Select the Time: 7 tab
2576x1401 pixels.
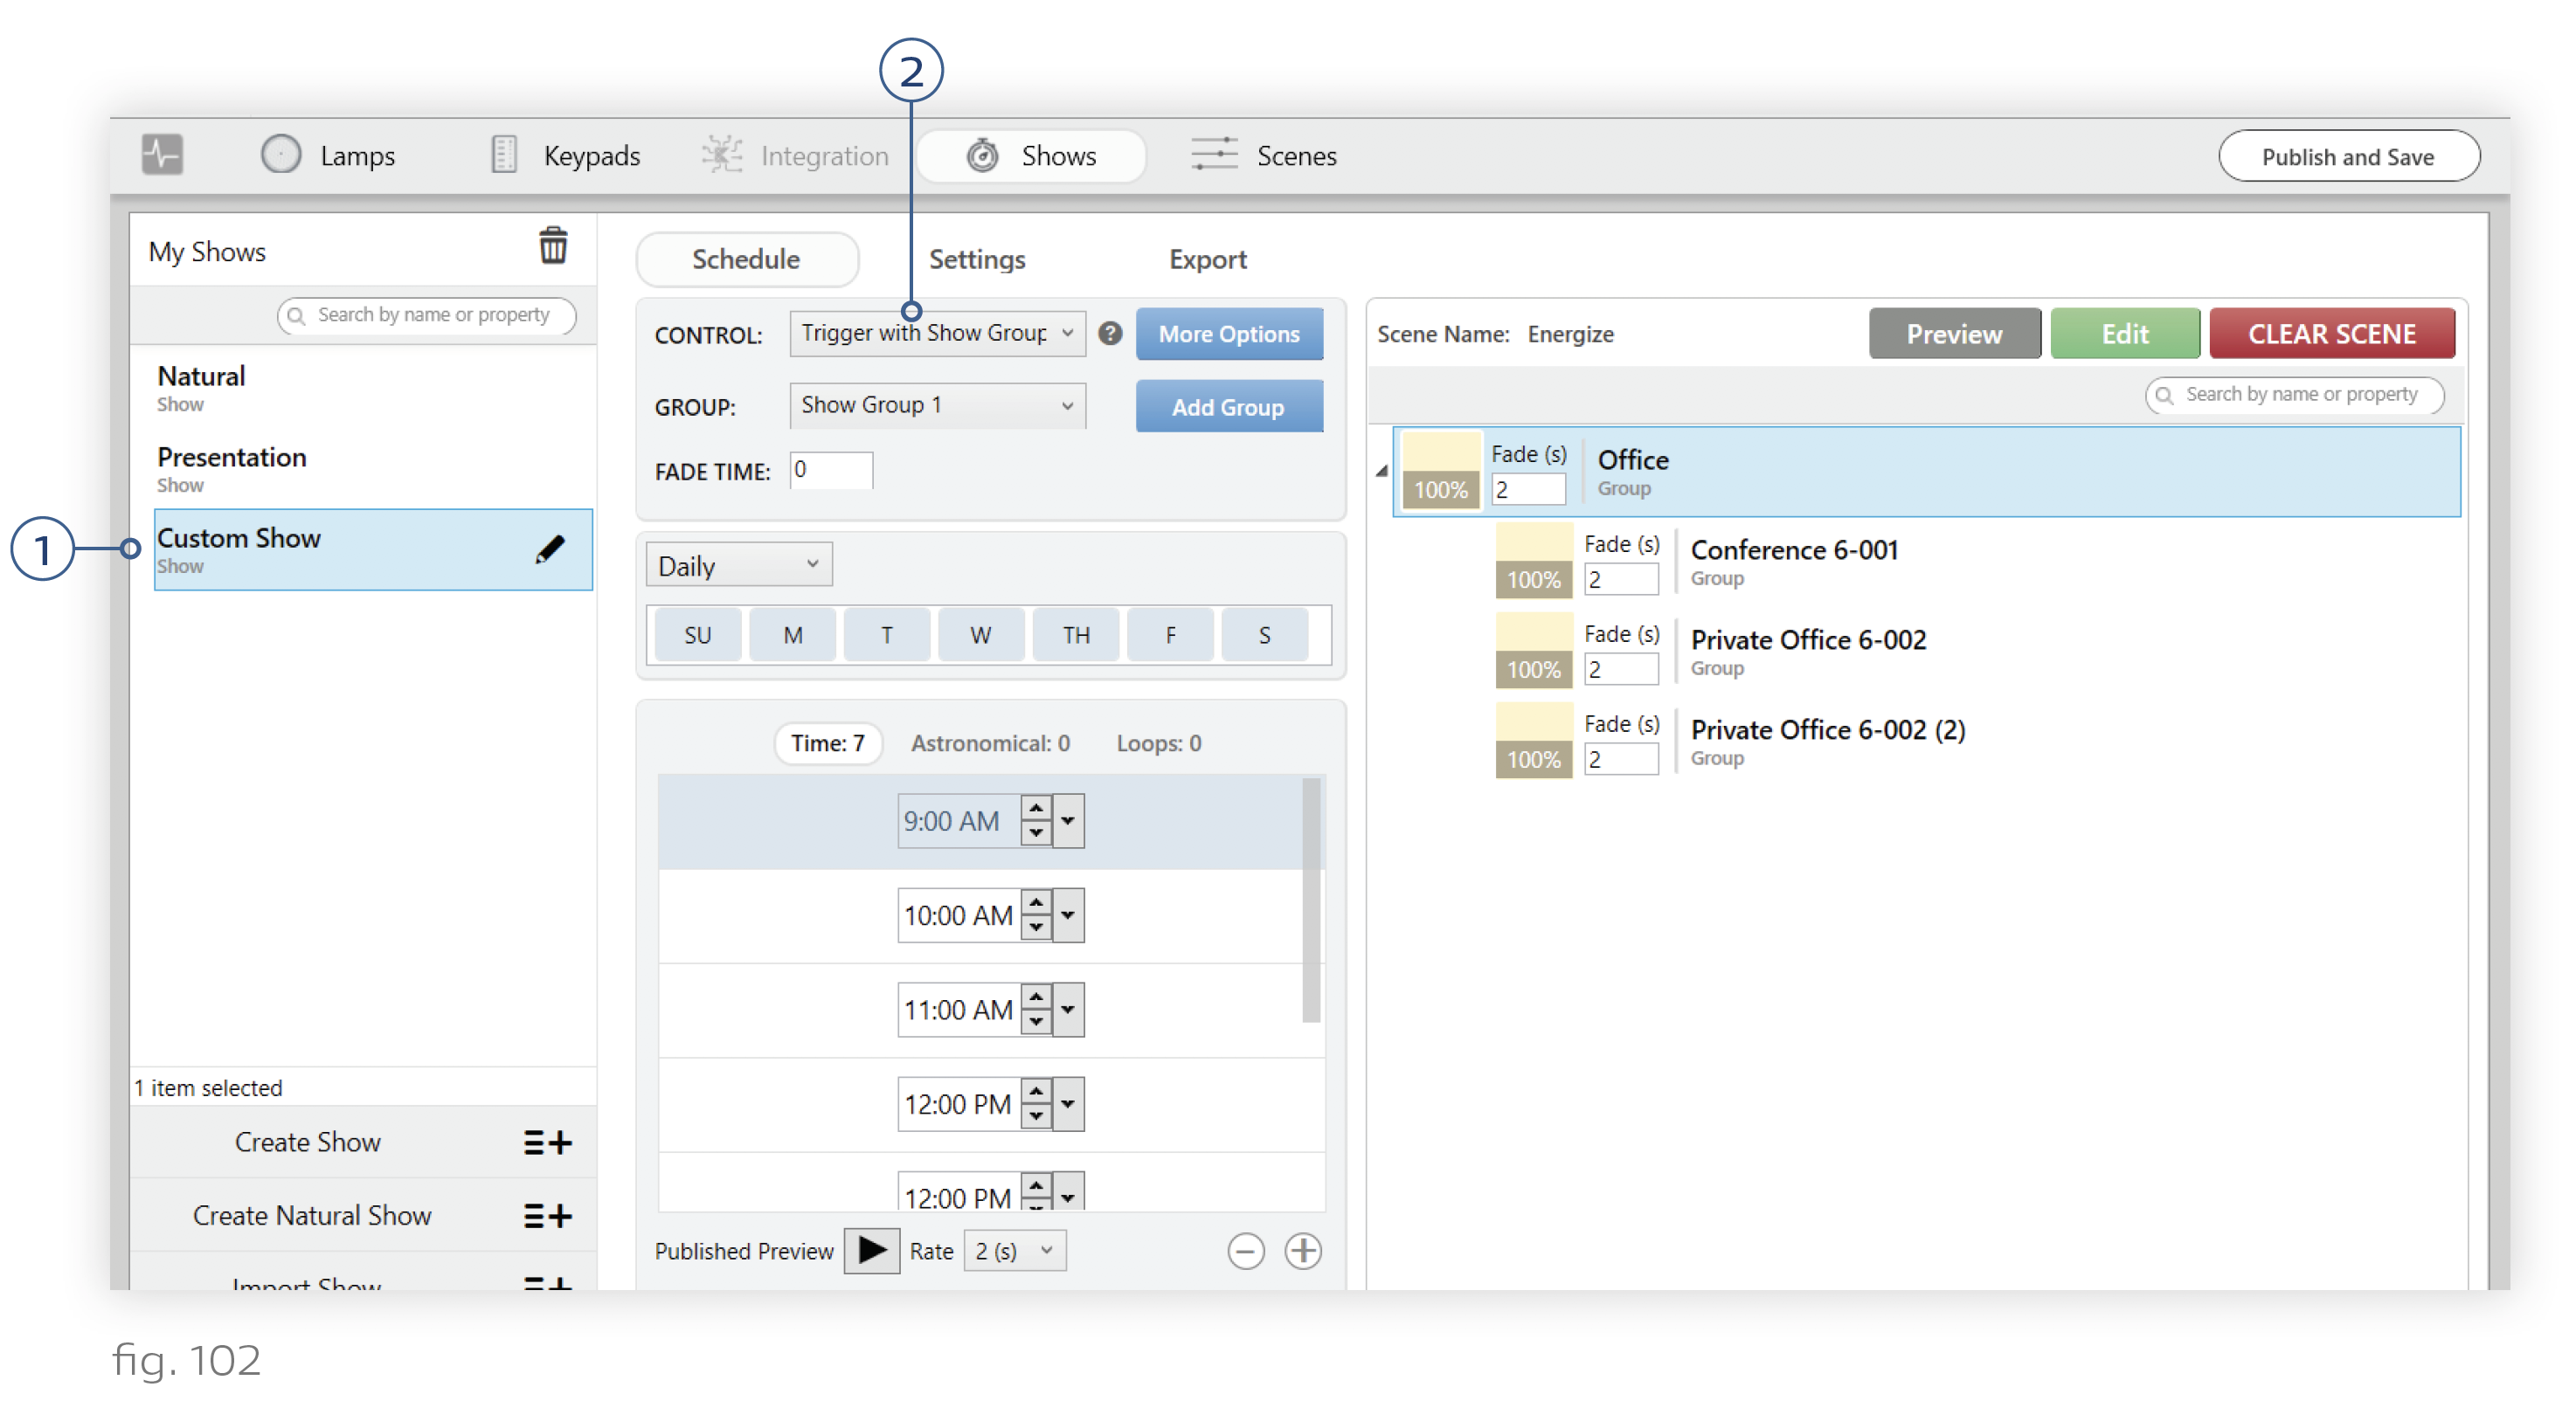click(x=827, y=742)
